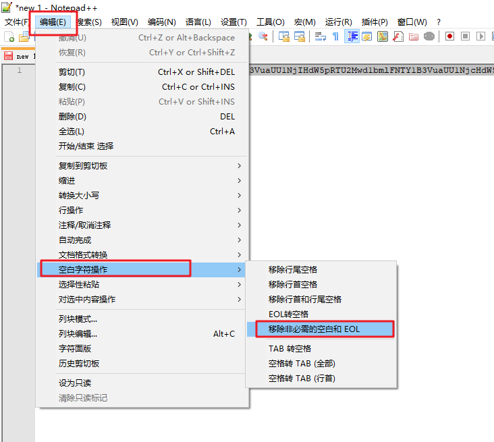Expand 注释/取消注释 submenu arrow

tap(239, 225)
